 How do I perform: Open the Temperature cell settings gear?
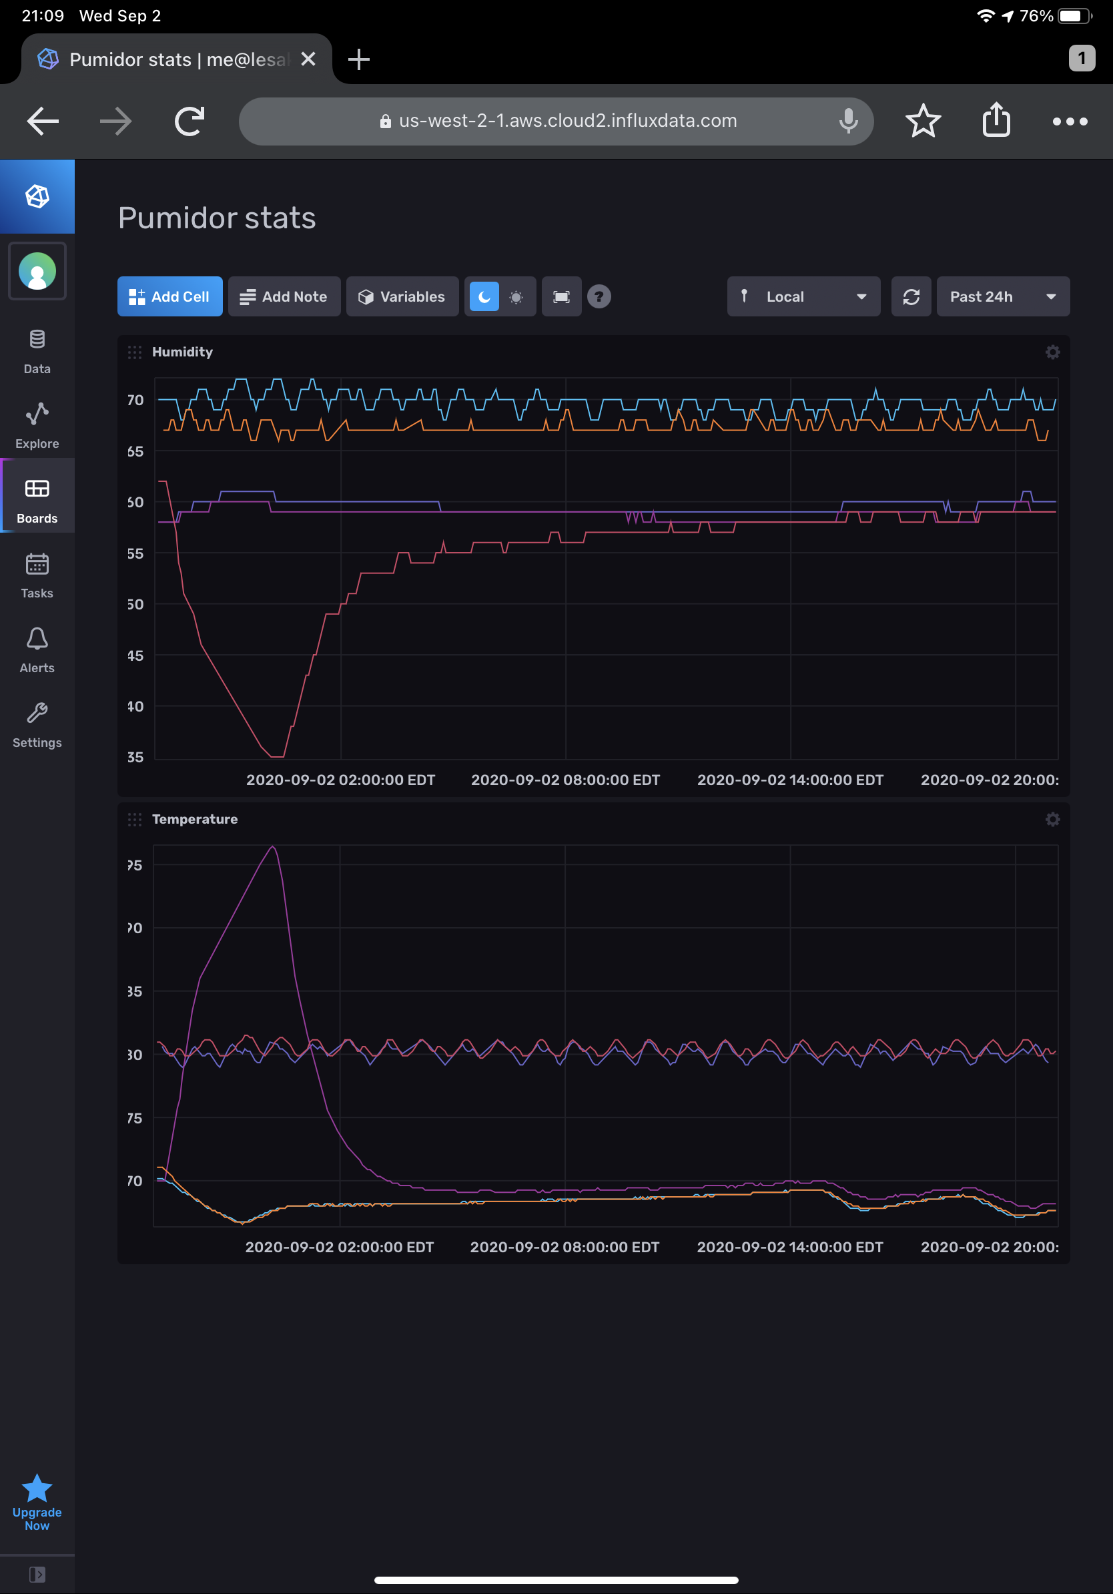coord(1052,819)
